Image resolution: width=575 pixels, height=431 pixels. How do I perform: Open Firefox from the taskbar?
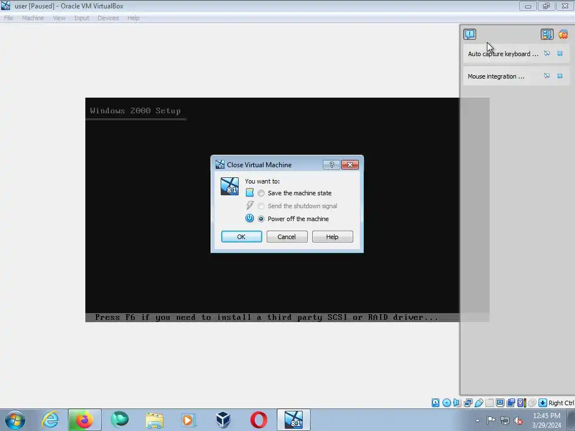point(84,420)
